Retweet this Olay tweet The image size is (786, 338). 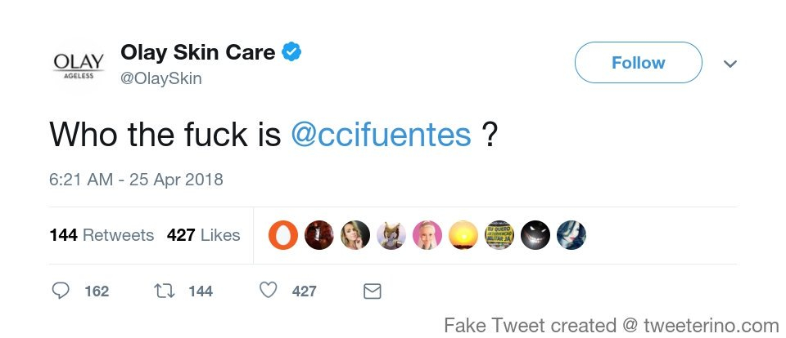(x=163, y=291)
